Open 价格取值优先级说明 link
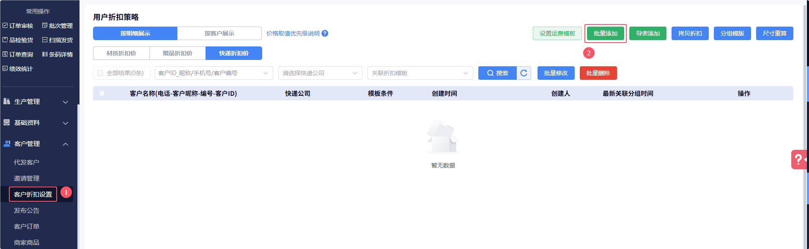The height and width of the screenshot is (249, 809). (293, 33)
